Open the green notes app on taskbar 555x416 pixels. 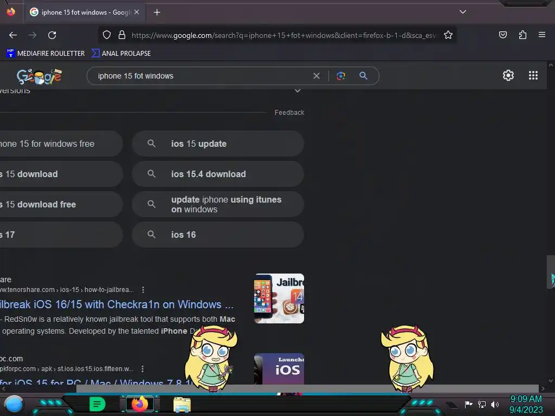tap(98, 404)
